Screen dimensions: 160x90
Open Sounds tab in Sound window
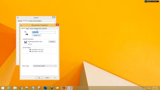coord(30,21)
